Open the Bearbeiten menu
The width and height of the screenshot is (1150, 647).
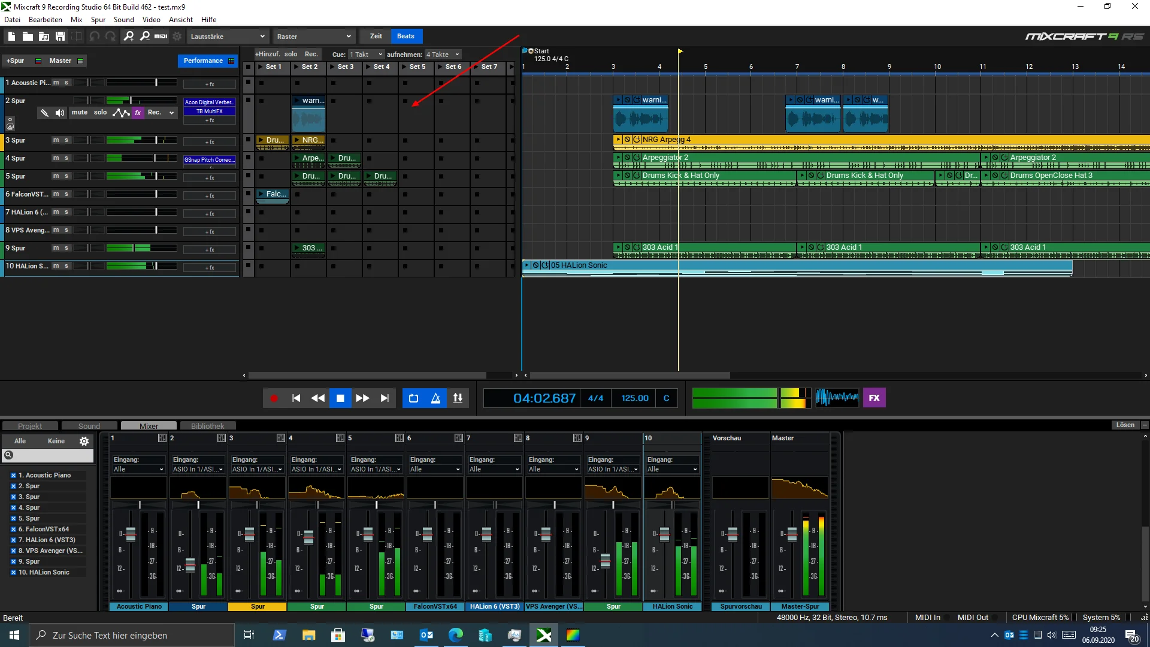pyautogui.click(x=46, y=20)
